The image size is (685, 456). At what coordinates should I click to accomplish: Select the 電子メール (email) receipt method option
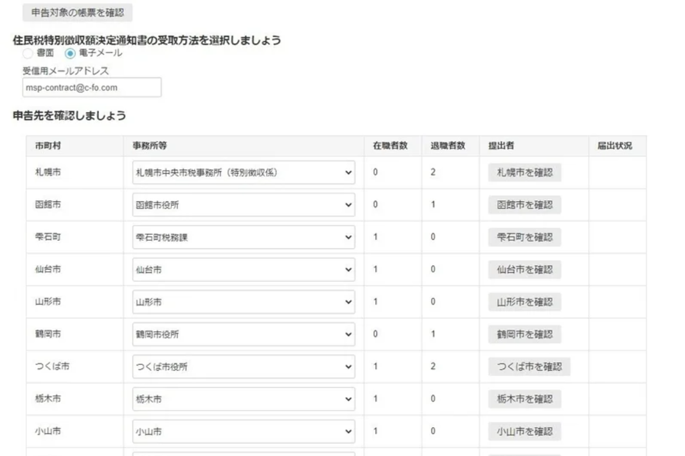click(x=71, y=53)
